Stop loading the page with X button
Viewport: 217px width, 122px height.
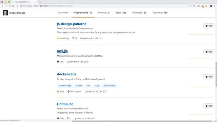[10, 6]
